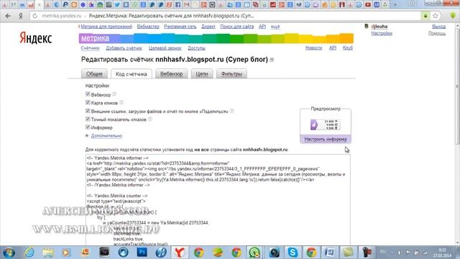Toggle the Внешние ссылки, загрузки файлов checkbox
This screenshot has width=460, height=259.
88,111
